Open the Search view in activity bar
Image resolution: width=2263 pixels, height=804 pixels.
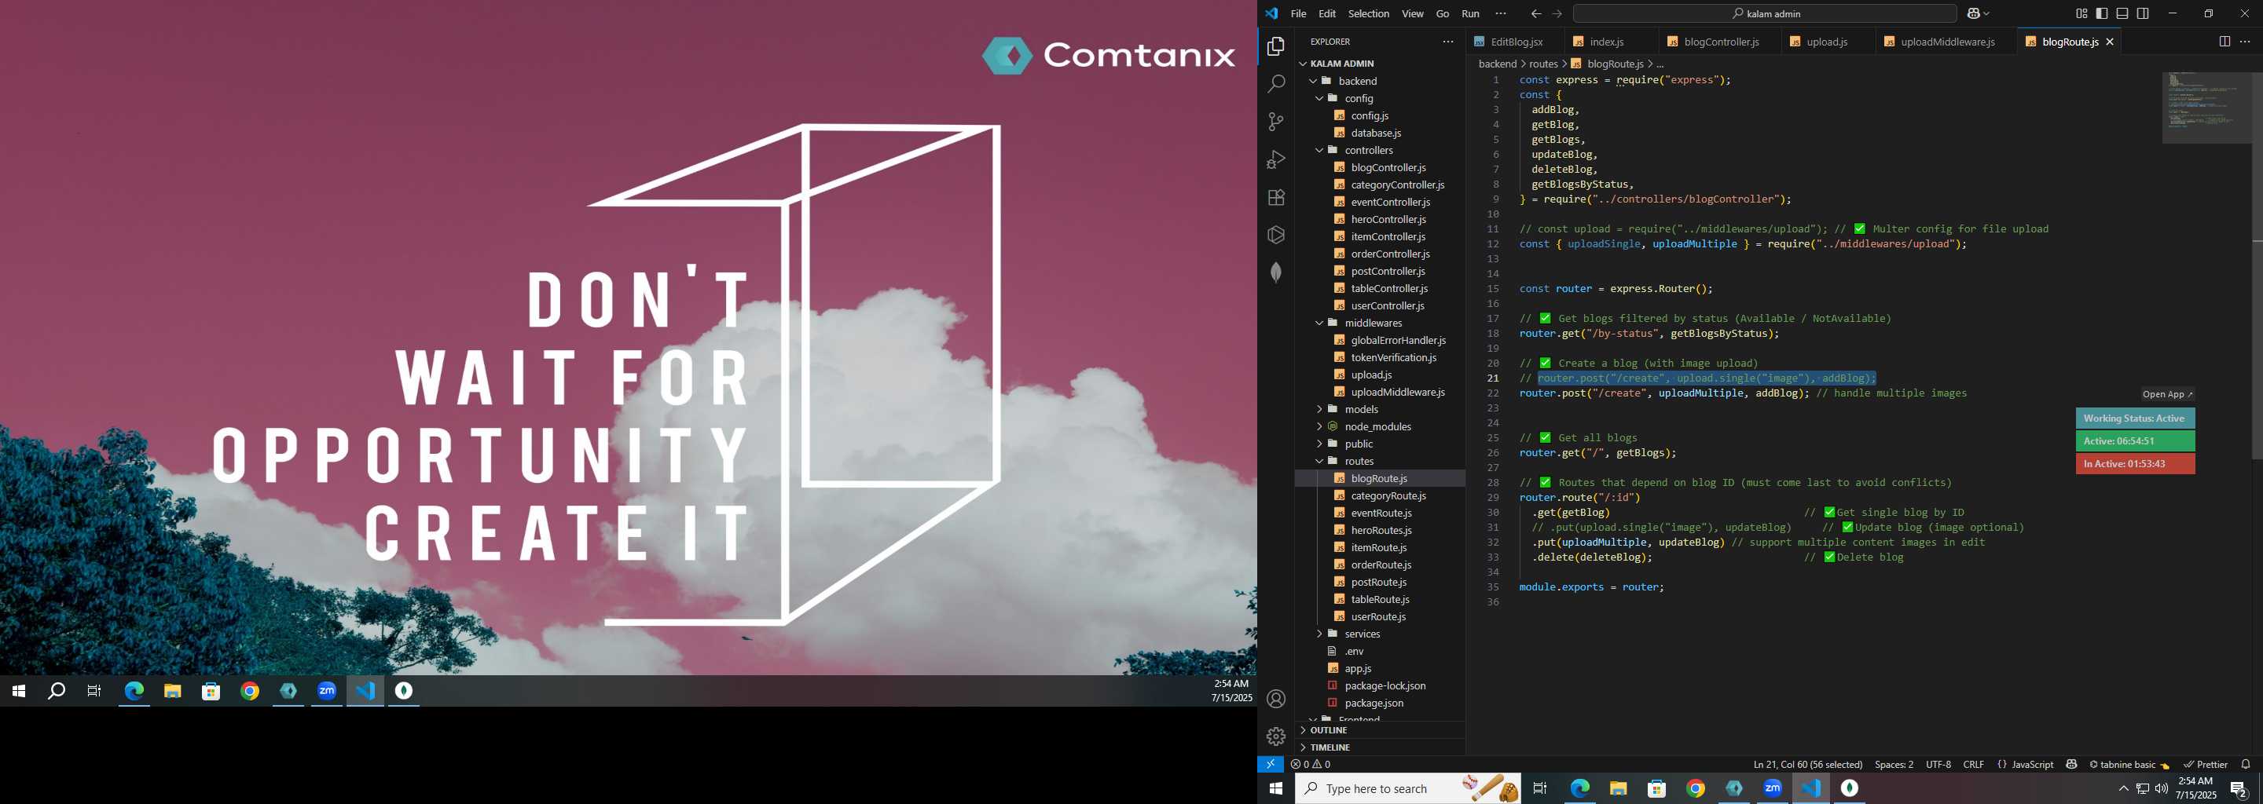[1275, 83]
